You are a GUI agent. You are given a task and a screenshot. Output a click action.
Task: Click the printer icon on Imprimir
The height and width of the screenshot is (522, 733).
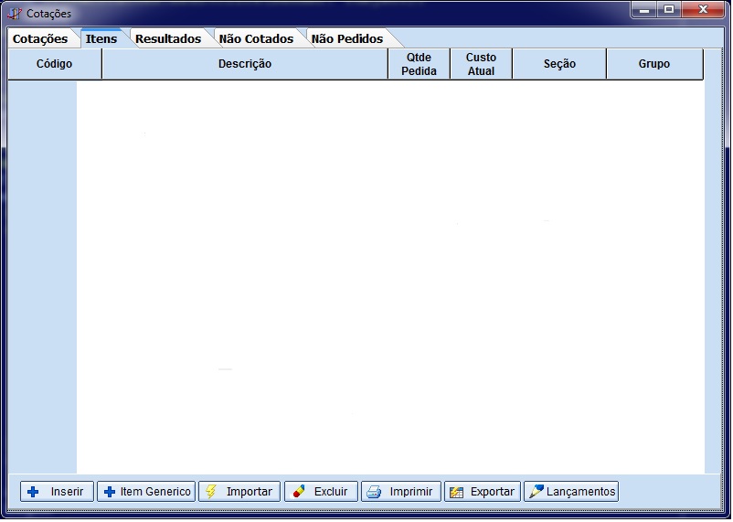374,492
